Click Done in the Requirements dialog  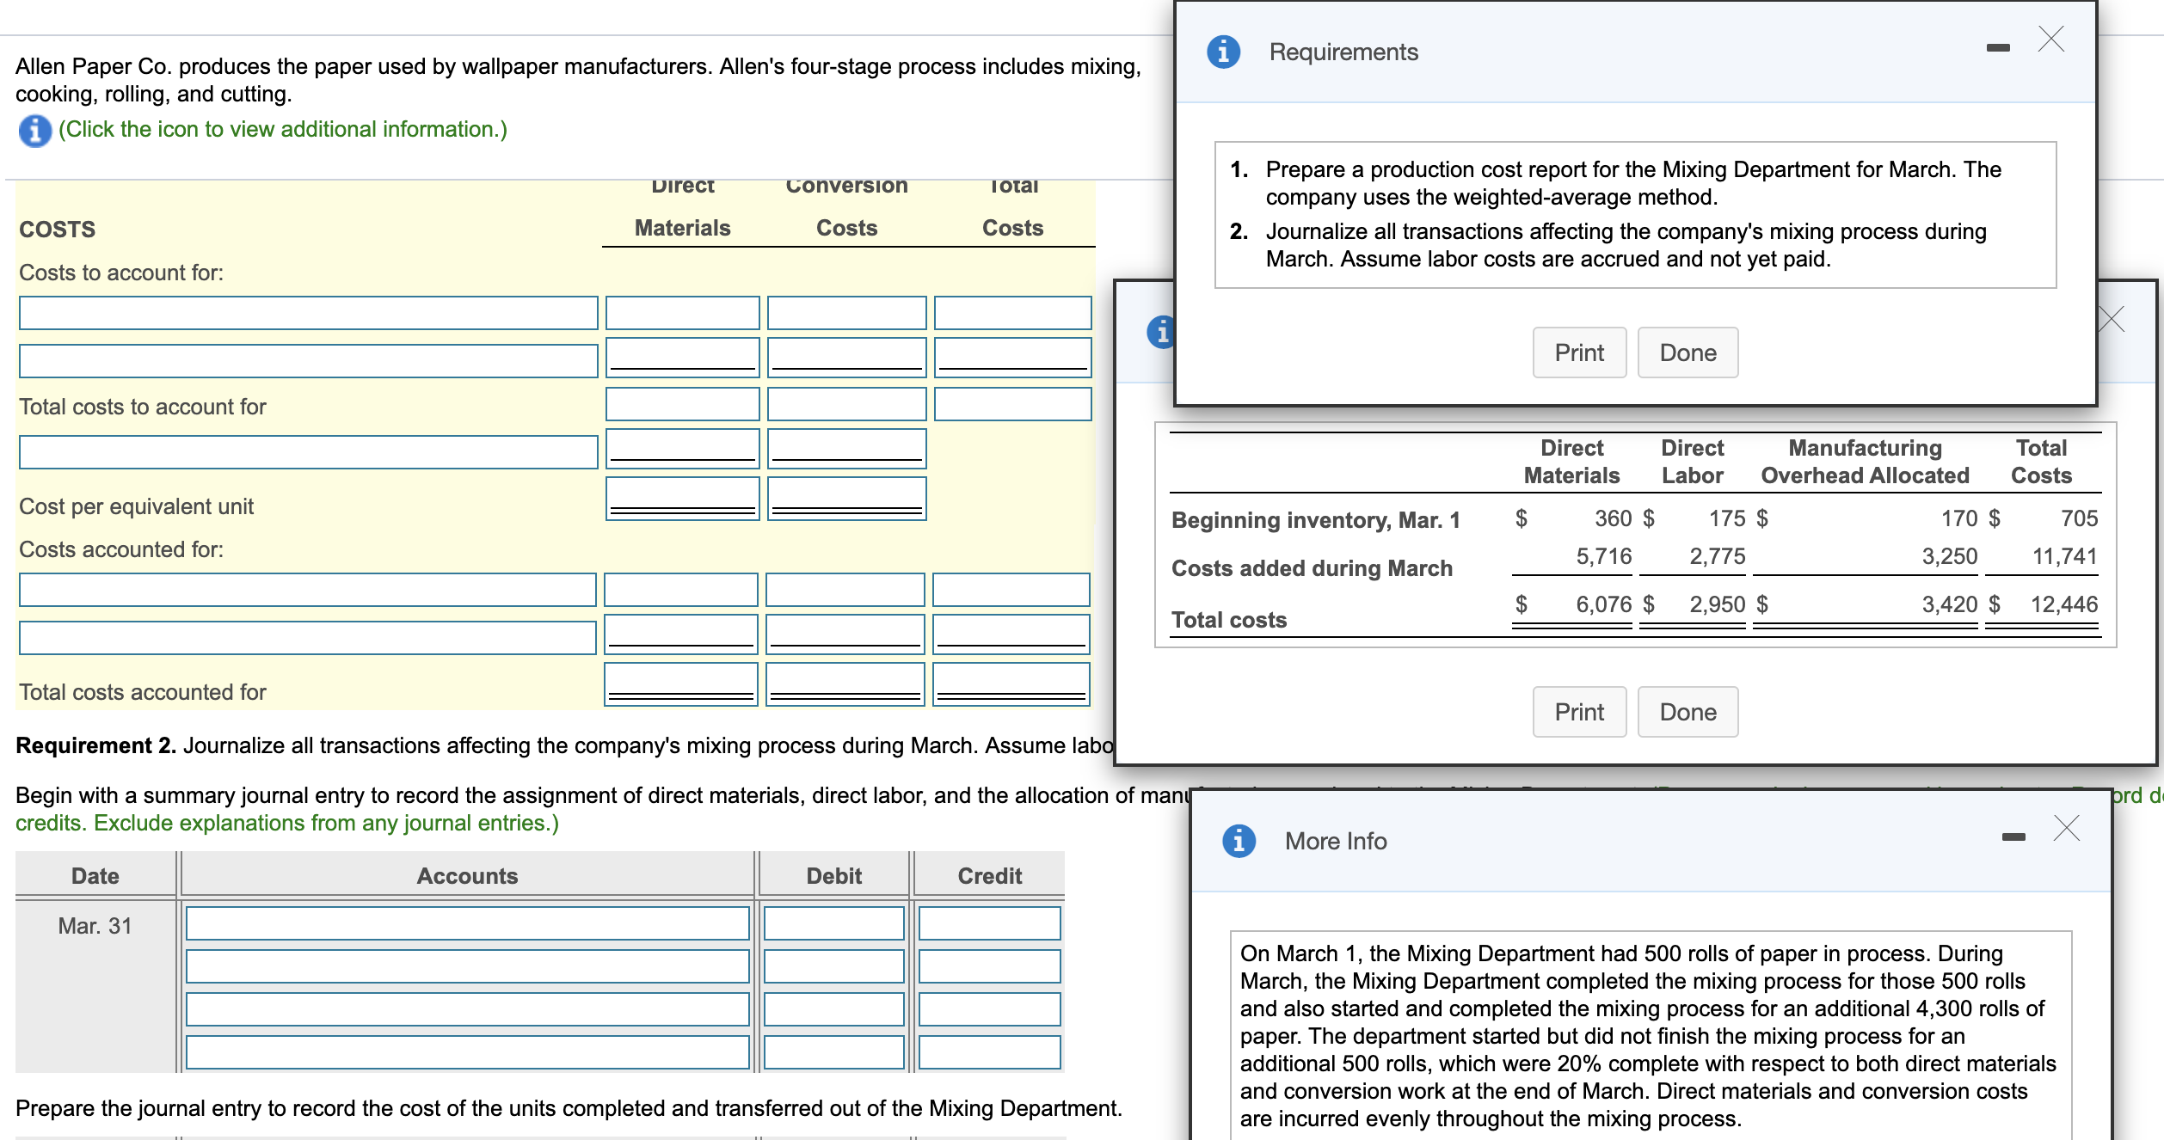tap(1688, 352)
